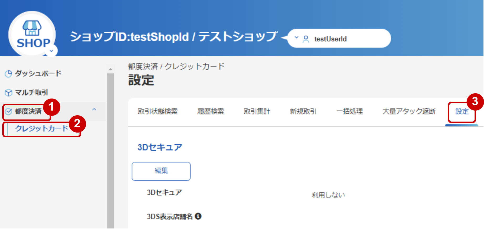Screen dimensions: 484x251
Task: Select クレジットカード in the sidebar
Action: coord(41,128)
